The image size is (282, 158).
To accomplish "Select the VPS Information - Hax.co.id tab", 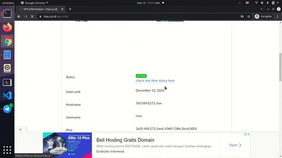I will tap(41, 9).
